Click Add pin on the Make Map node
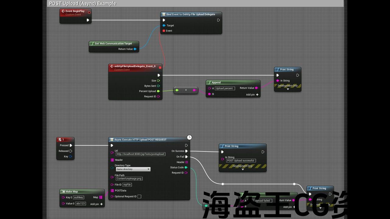390x219 pixels. tap(96, 204)
